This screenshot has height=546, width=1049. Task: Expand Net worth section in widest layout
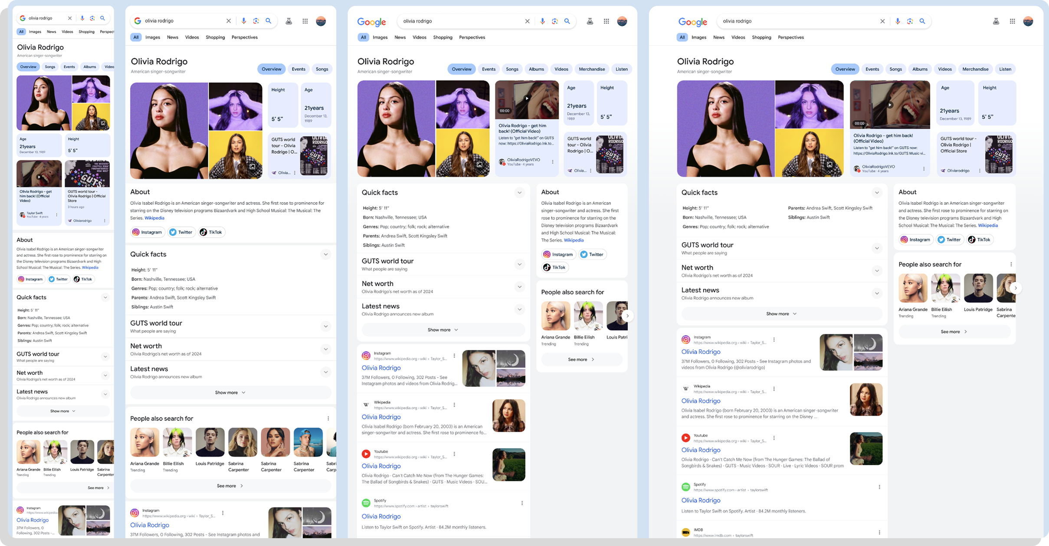(877, 271)
